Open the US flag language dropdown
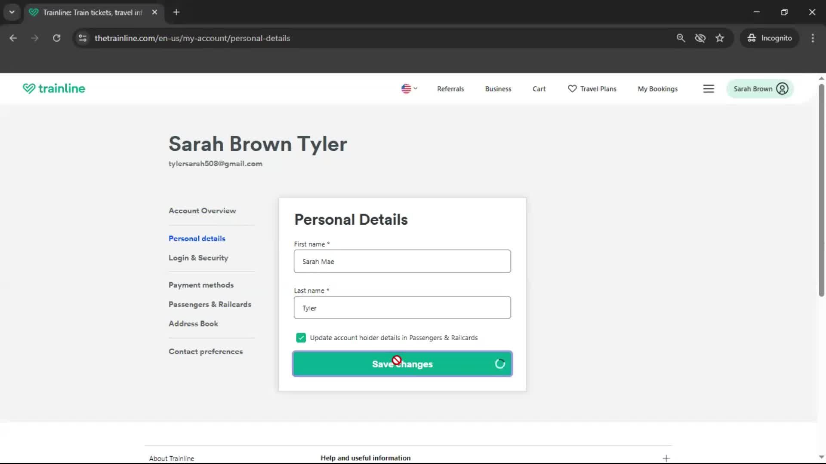This screenshot has height=464, width=826. (x=408, y=89)
